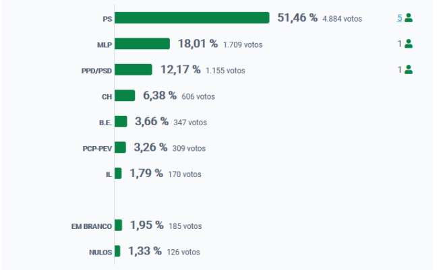Viewport: 445px width, 270px height.
Task: Click the IL result bar
Action: pos(118,174)
